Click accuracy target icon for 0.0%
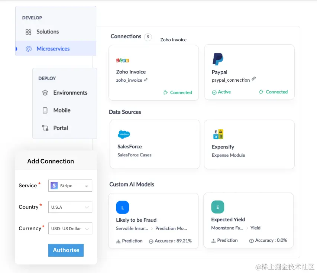 pos(251,241)
